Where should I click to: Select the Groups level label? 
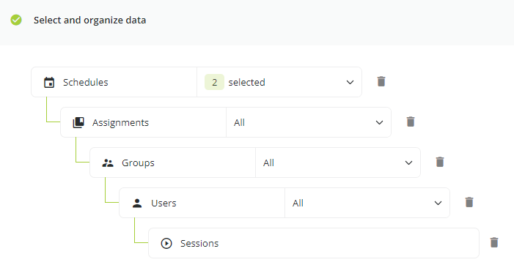[138, 163]
